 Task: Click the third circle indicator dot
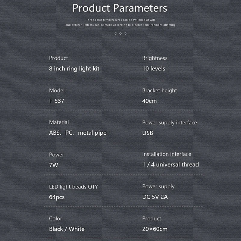click(x=125, y=33)
